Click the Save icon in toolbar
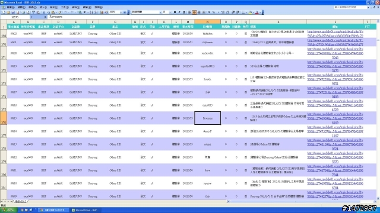 13,12
